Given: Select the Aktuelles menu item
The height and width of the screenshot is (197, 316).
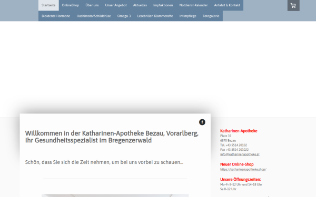Looking at the screenshot, I should (140, 5).
